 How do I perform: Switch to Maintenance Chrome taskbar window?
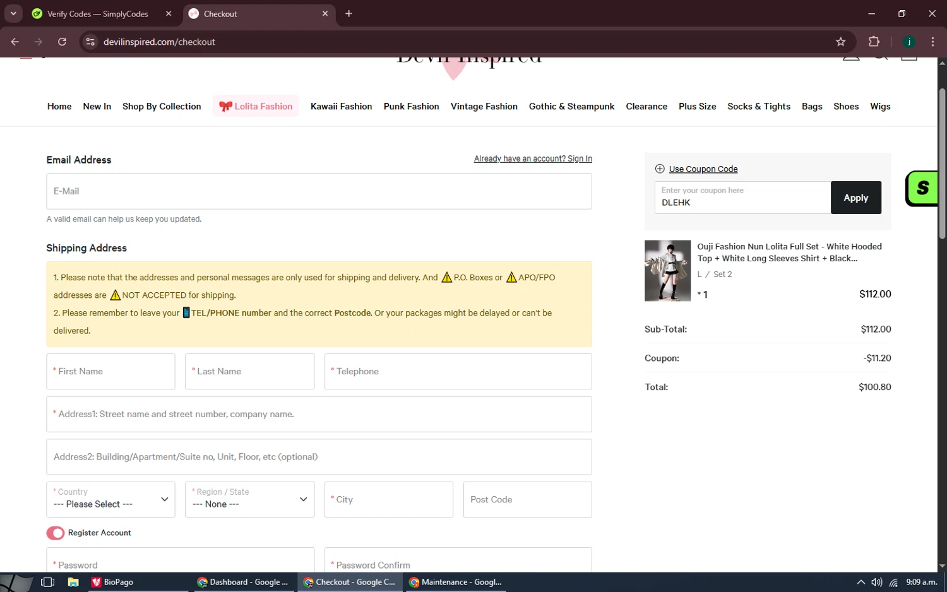click(455, 582)
